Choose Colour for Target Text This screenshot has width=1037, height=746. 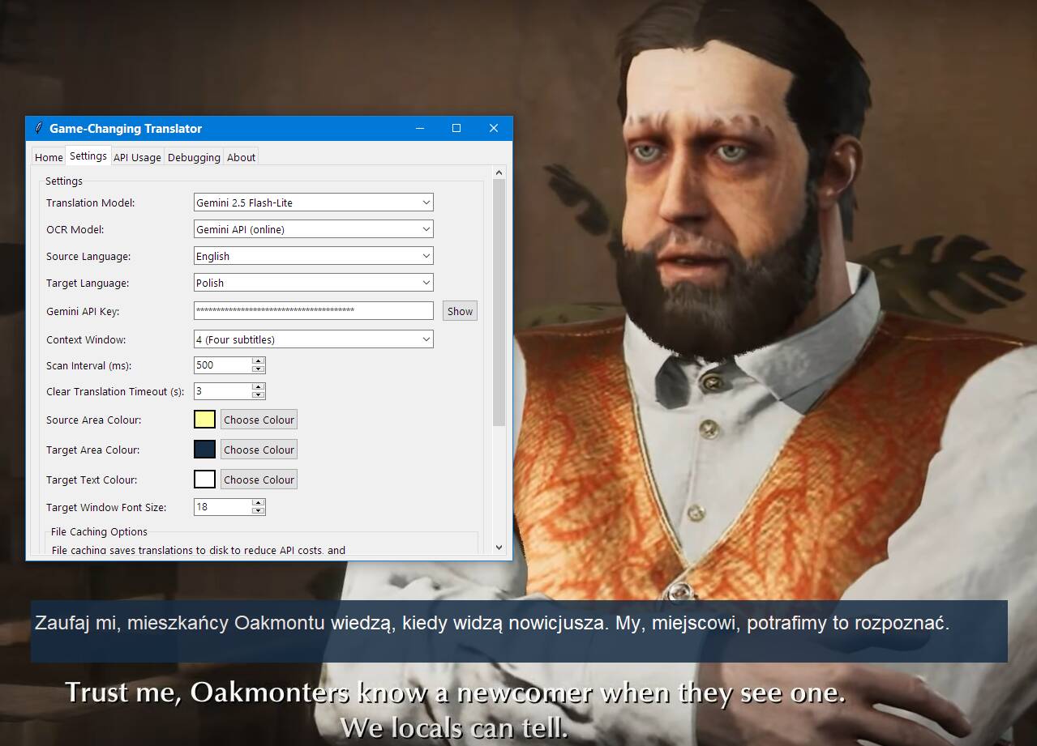click(x=259, y=480)
